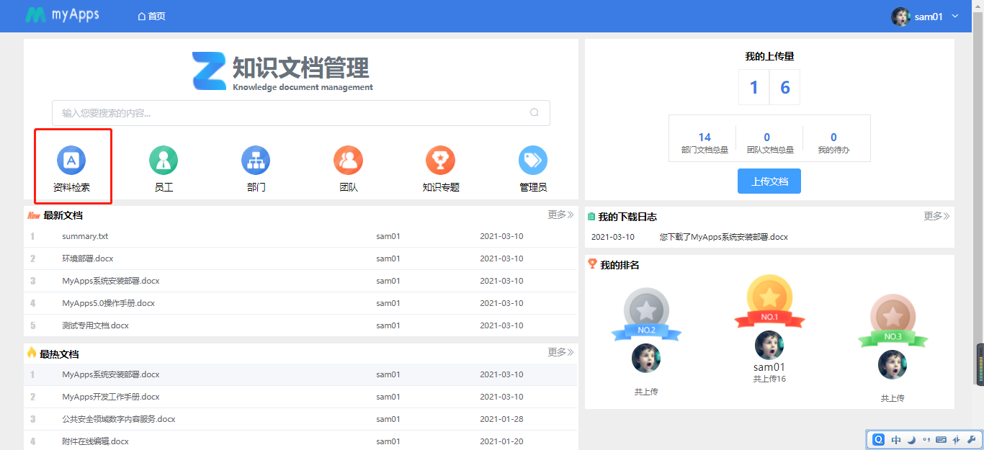
Task: Click the sam01 avatar in header
Action: (900, 17)
